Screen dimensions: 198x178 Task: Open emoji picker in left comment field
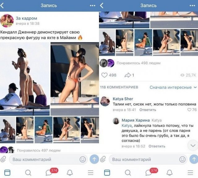pos(83,159)
